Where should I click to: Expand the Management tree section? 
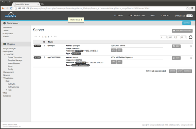[2, 72]
